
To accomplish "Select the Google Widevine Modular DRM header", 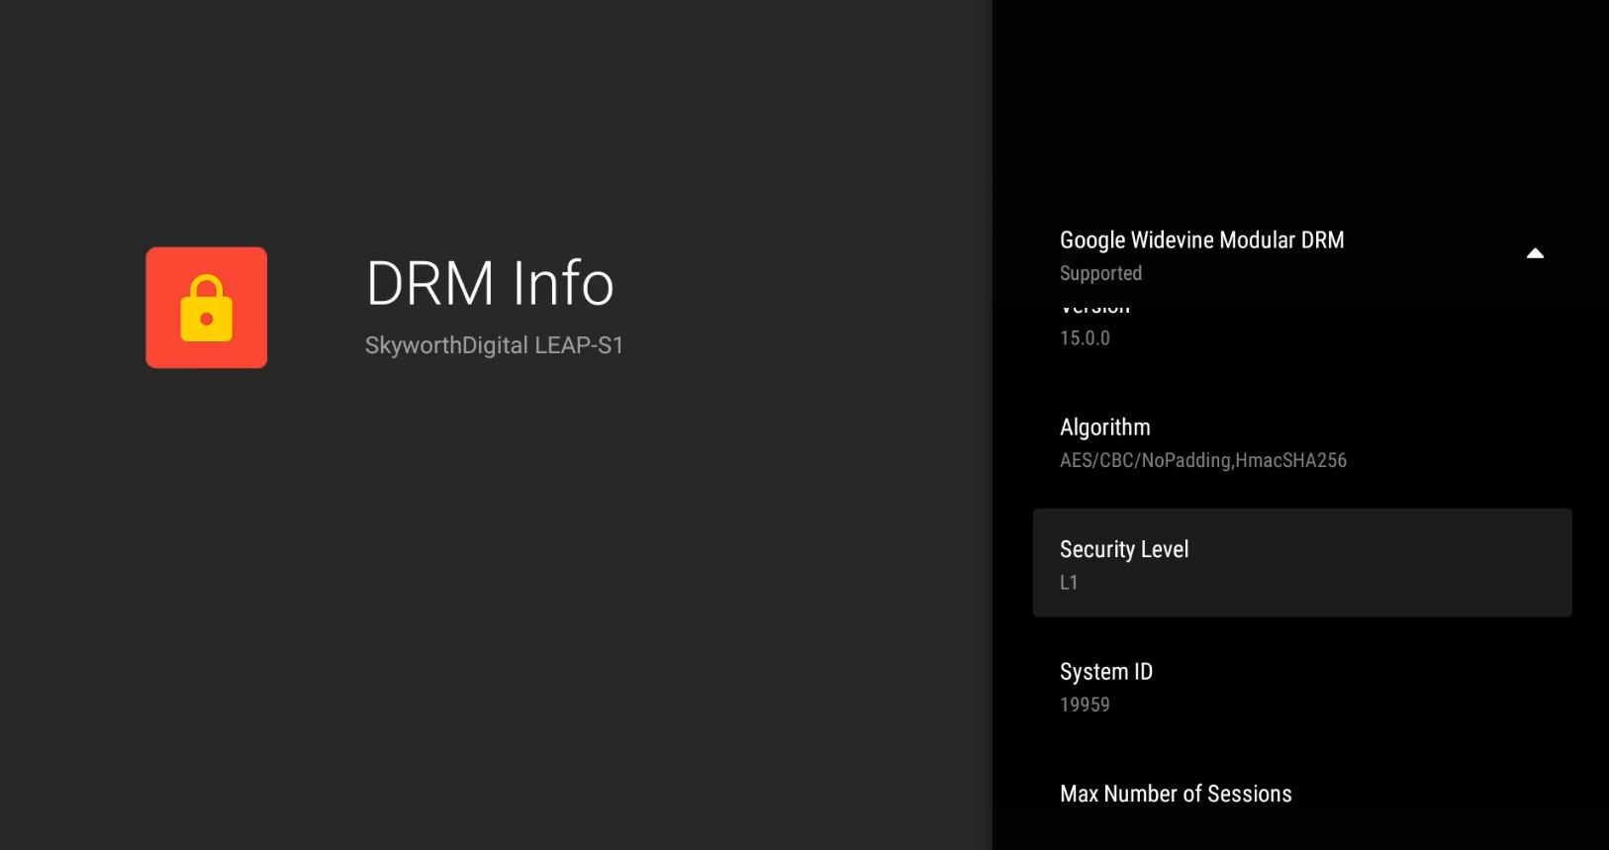I will pos(1302,255).
